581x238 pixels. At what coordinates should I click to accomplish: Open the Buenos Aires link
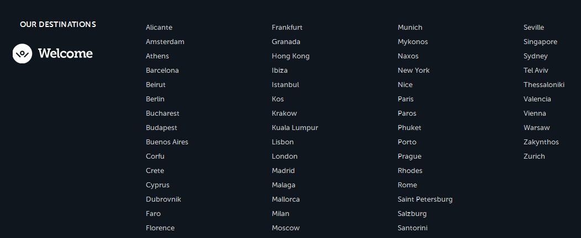tap(167, 142)
